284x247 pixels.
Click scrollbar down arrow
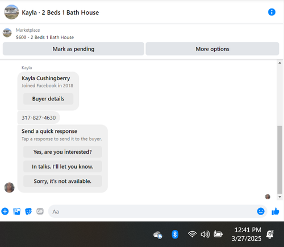279,197
